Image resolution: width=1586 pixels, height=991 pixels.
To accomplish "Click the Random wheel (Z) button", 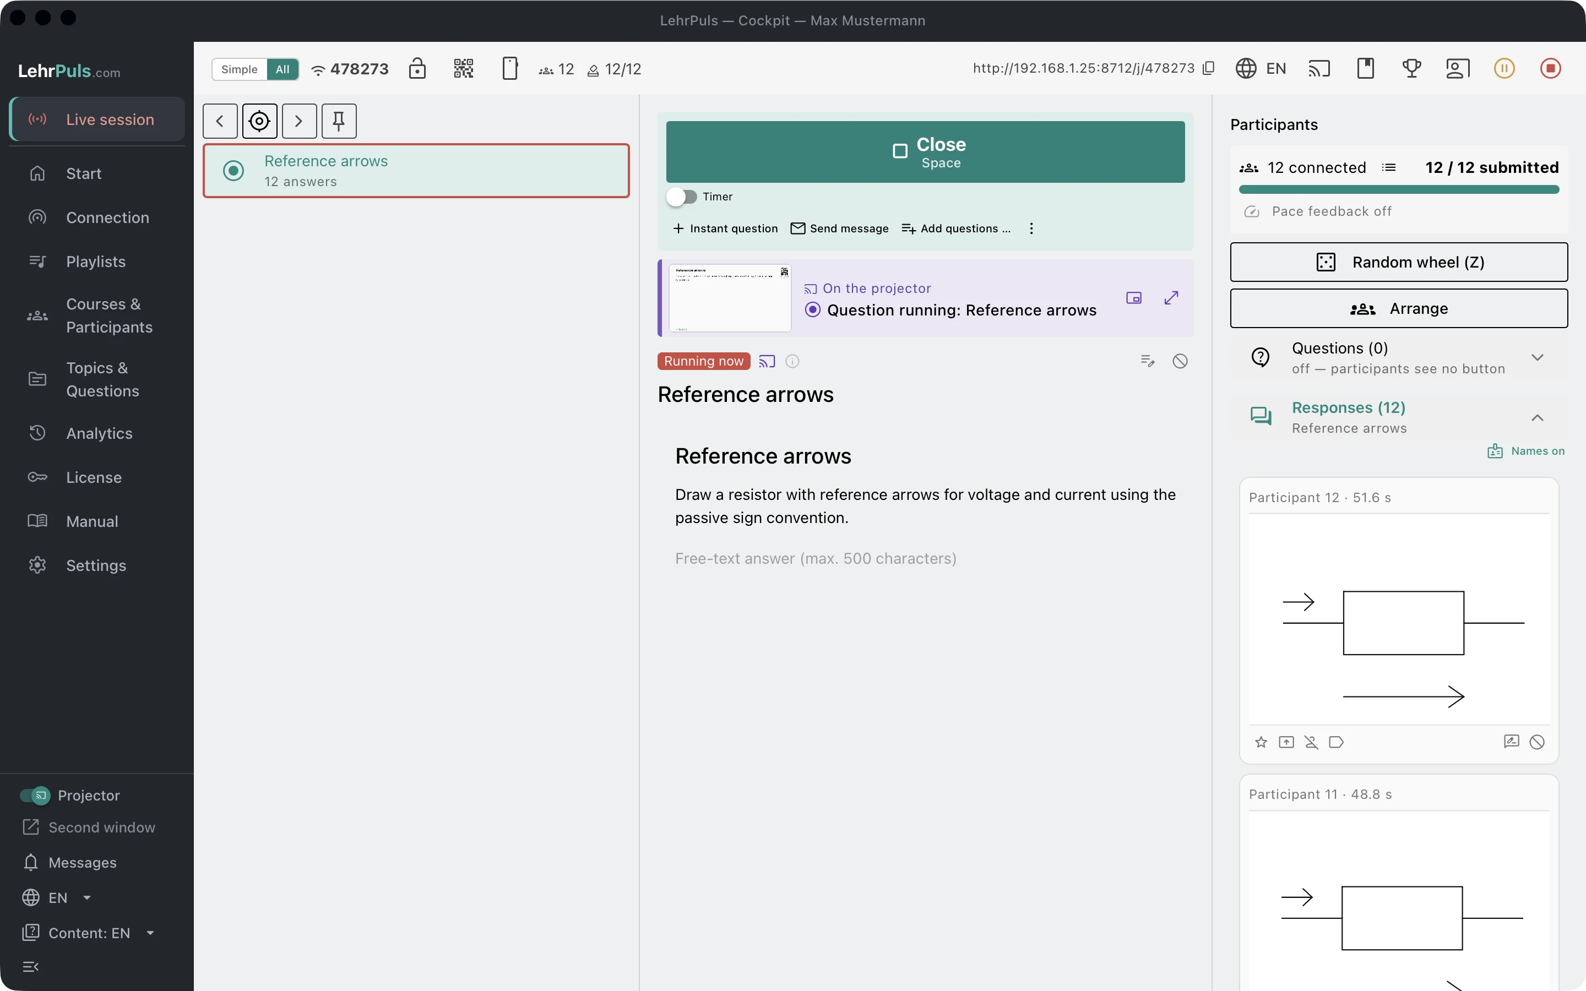I will [x=1399, y=262].
